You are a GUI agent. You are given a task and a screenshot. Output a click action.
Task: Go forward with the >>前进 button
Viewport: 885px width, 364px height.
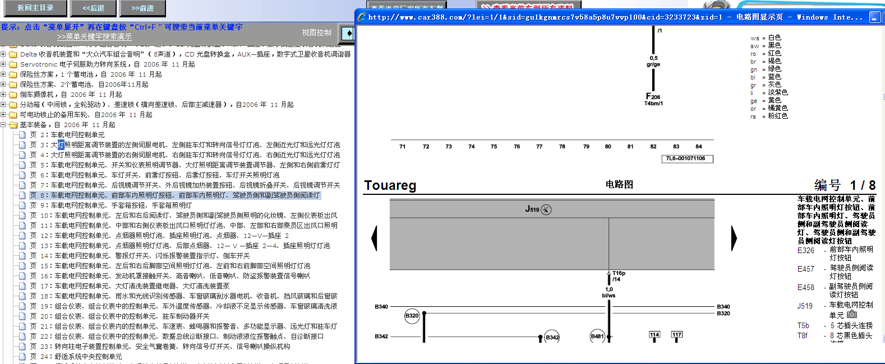click(x=142, y=8)
